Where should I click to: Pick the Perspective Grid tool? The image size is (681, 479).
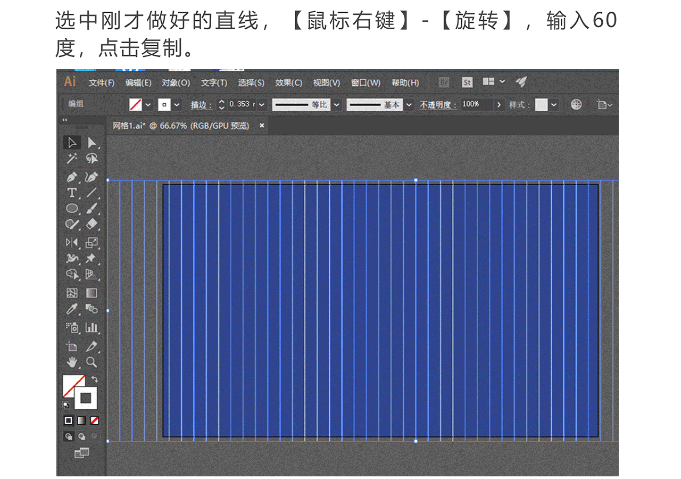tap(92, 274)
